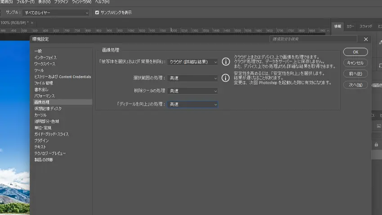
Task: Click the キャンセル button
Action: (x=355, y=63)
